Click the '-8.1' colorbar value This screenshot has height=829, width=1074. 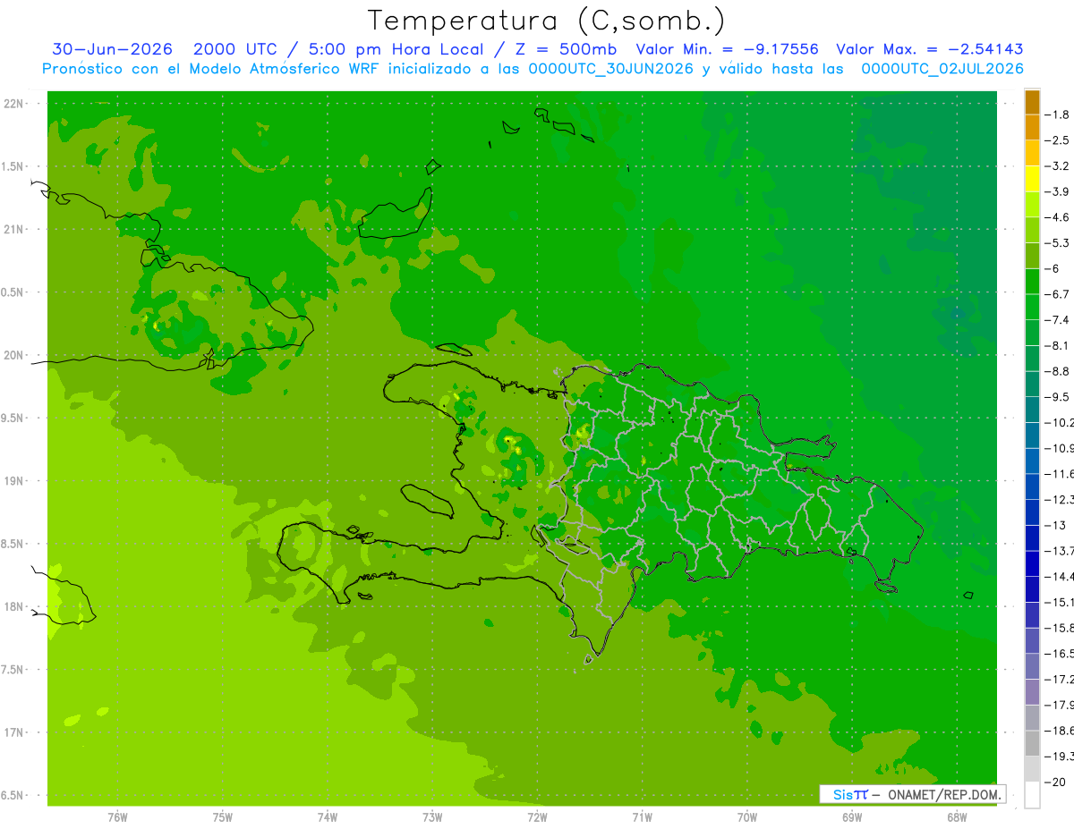click(x=1057, y=345)
